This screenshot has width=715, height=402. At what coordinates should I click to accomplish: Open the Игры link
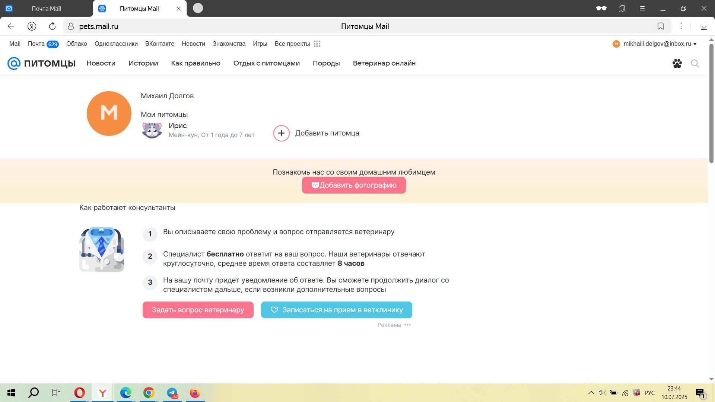click(260, 44)
